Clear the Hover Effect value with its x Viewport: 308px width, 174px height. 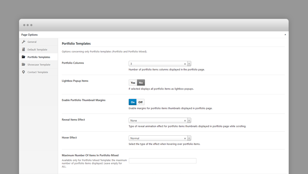(x=185, y=138)
